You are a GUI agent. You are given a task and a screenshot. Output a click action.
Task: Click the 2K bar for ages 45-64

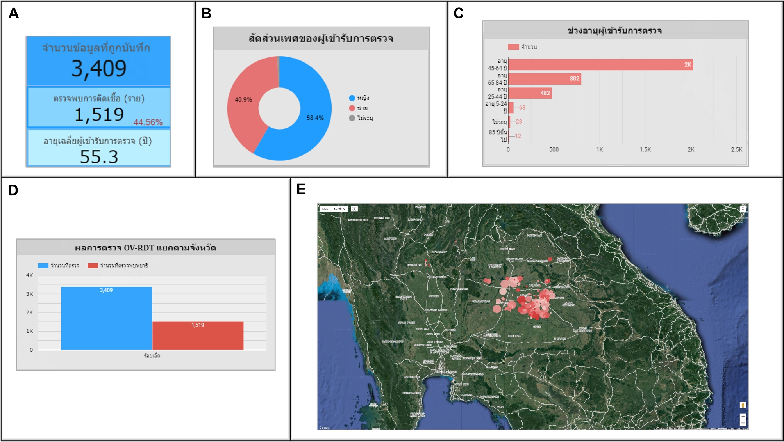pos(600,64)
